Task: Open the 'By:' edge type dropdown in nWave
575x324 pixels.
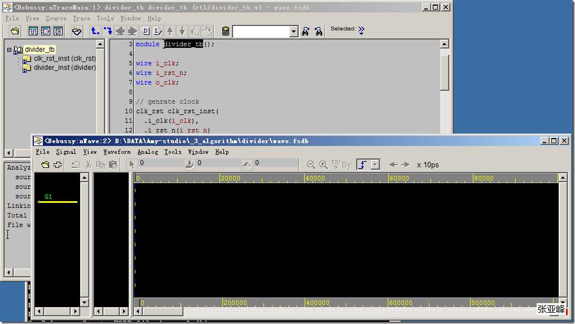Action: 375,165
